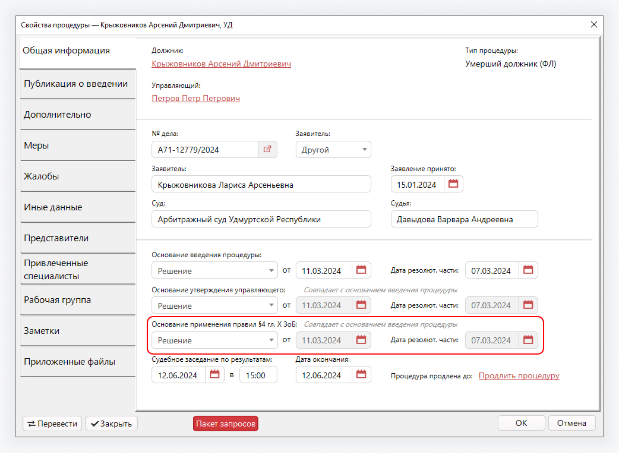Image resolution: width=619 pixels, height=453 pixels.
Task: Click the "Перевести" button
Action: tap(52, 424)
